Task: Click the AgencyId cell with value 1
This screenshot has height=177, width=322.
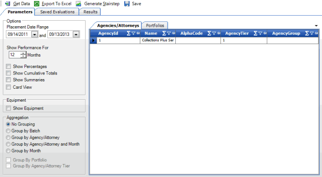Action: pos(119,40)
